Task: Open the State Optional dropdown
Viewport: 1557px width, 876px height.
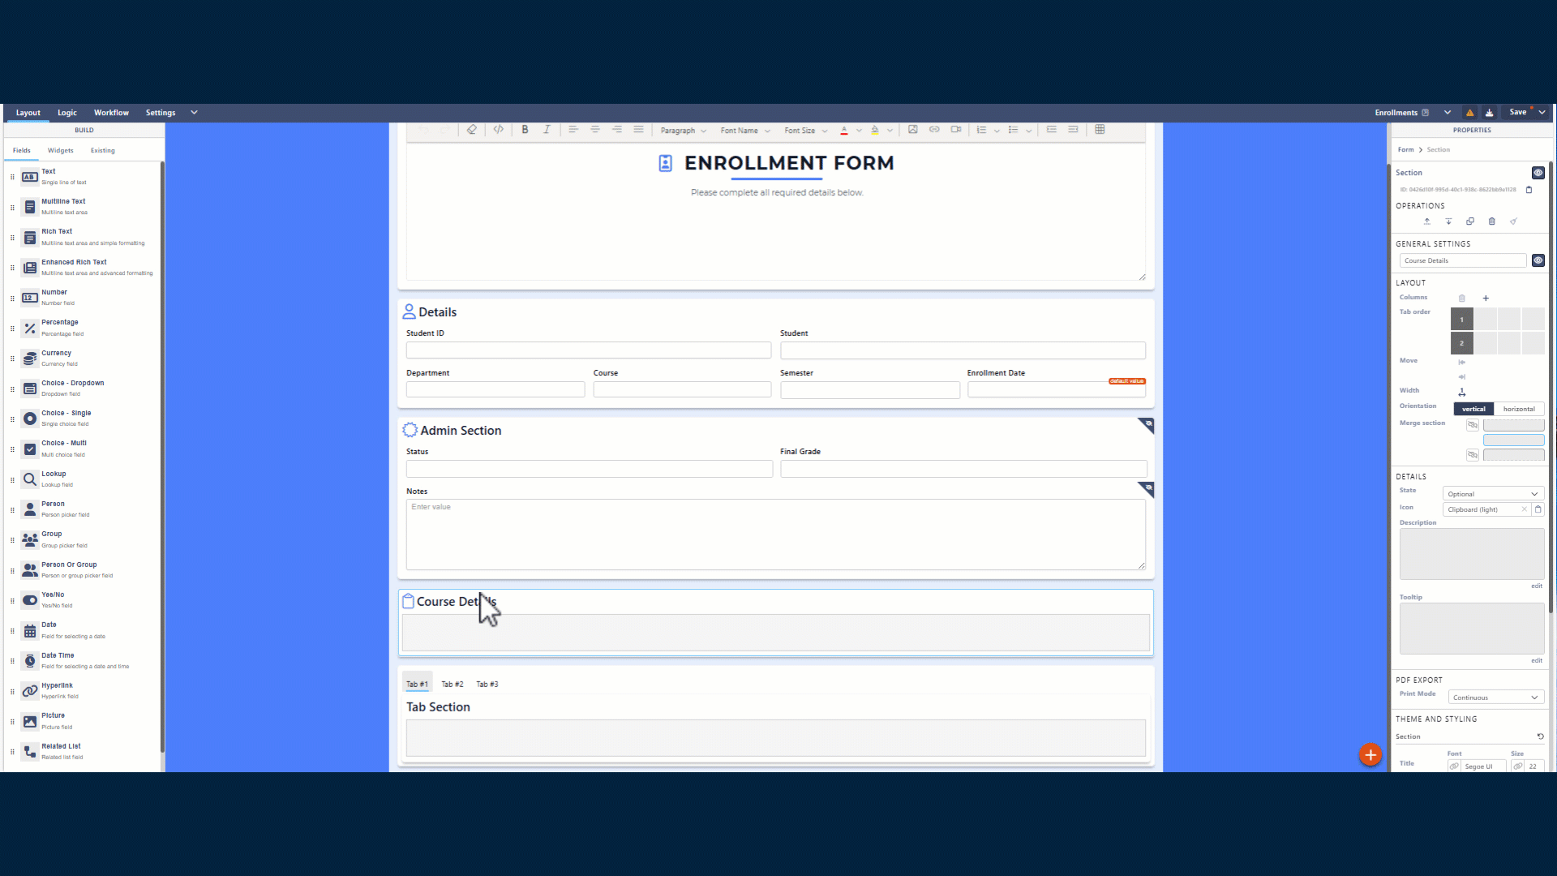Action: pyautogui.click(x=1492, y=494)
